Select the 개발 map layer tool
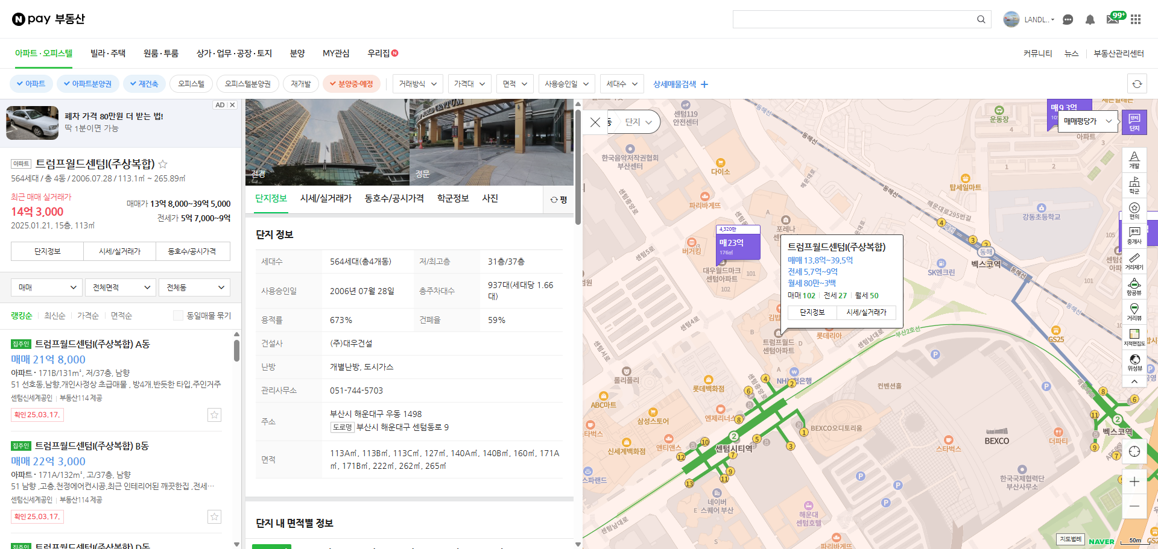1158x549 pixels. pos(1134,160)
